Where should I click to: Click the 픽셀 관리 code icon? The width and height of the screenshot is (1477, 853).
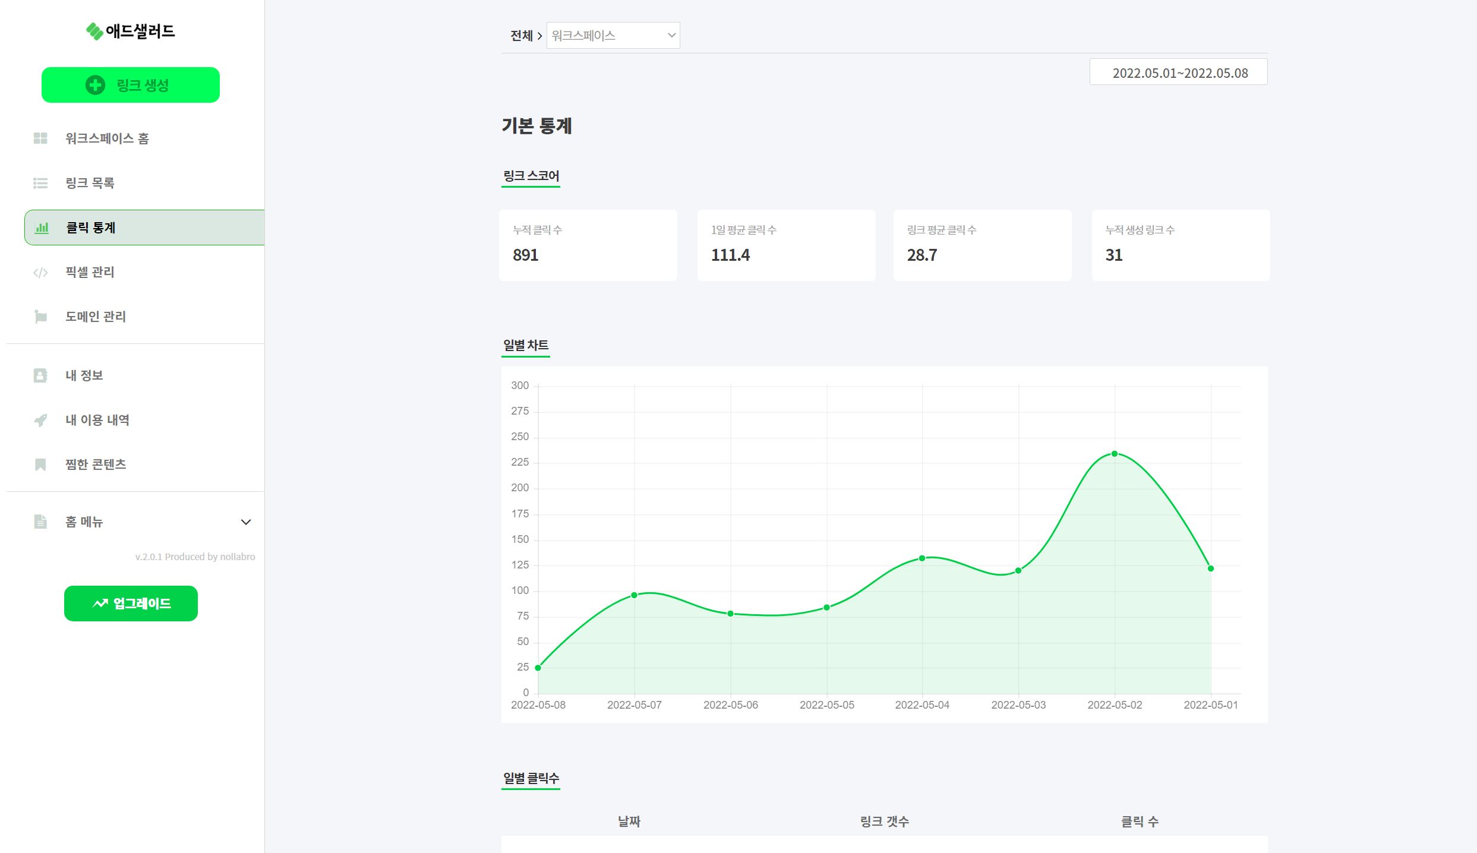pos(40,273)
